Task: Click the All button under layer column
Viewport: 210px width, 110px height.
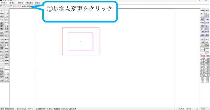Action: (202, 78)
